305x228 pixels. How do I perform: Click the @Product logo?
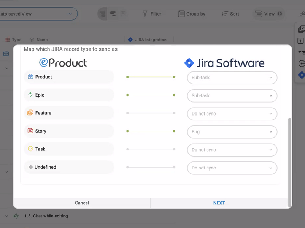tap(63, 63)
